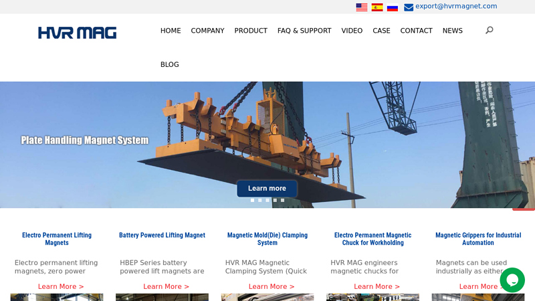535x301 pixels.
Task: Open Electro Permanent Lifting Magnets heading
Action: pos(57,239)
